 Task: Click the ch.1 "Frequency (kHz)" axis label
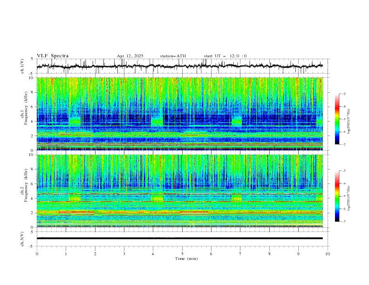pos(26,107)
